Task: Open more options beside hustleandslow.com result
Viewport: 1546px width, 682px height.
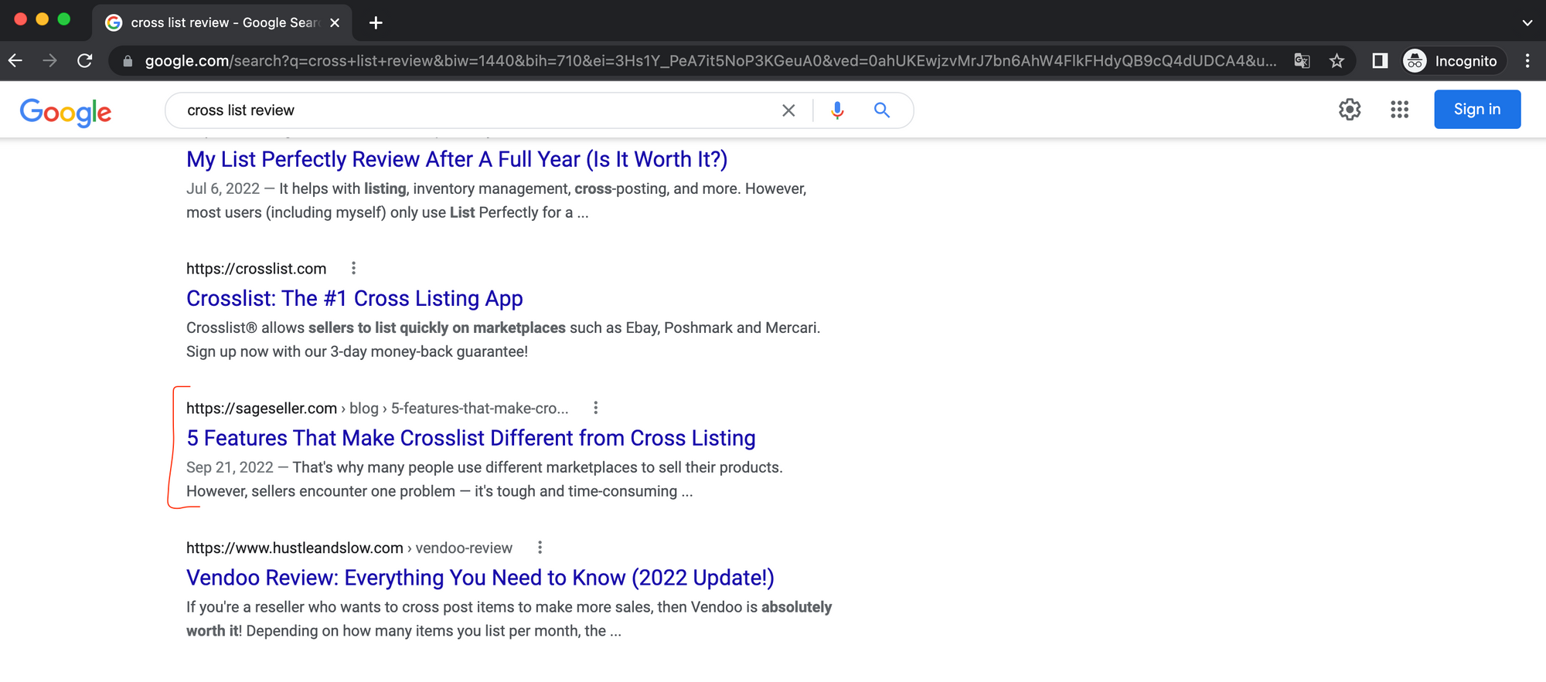Action: pos(540,548)
